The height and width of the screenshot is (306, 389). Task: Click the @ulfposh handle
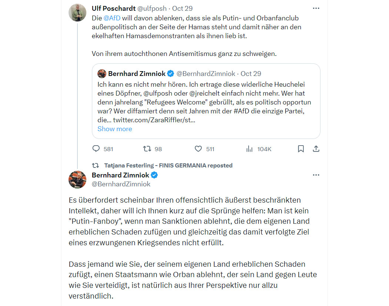coord(152,9)
